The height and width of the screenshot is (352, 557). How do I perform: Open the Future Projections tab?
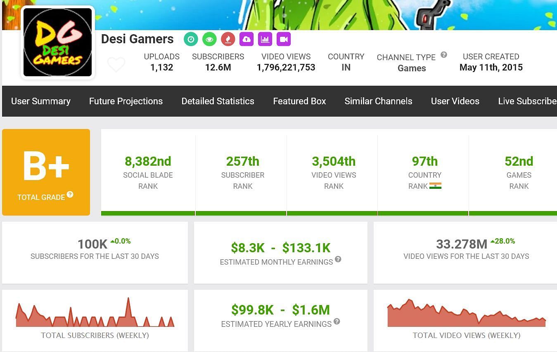[x=126, y=101]
